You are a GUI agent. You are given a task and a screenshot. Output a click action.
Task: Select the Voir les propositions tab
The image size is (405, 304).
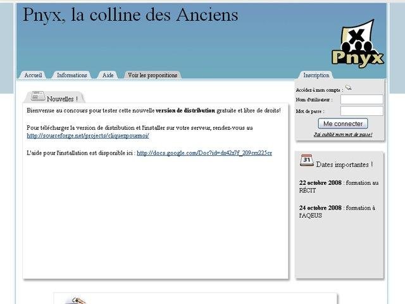153,75
